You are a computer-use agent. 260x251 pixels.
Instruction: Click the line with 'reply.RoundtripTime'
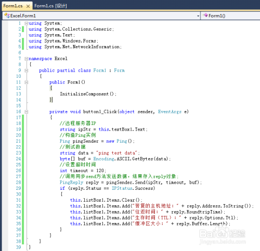point(148,212)
